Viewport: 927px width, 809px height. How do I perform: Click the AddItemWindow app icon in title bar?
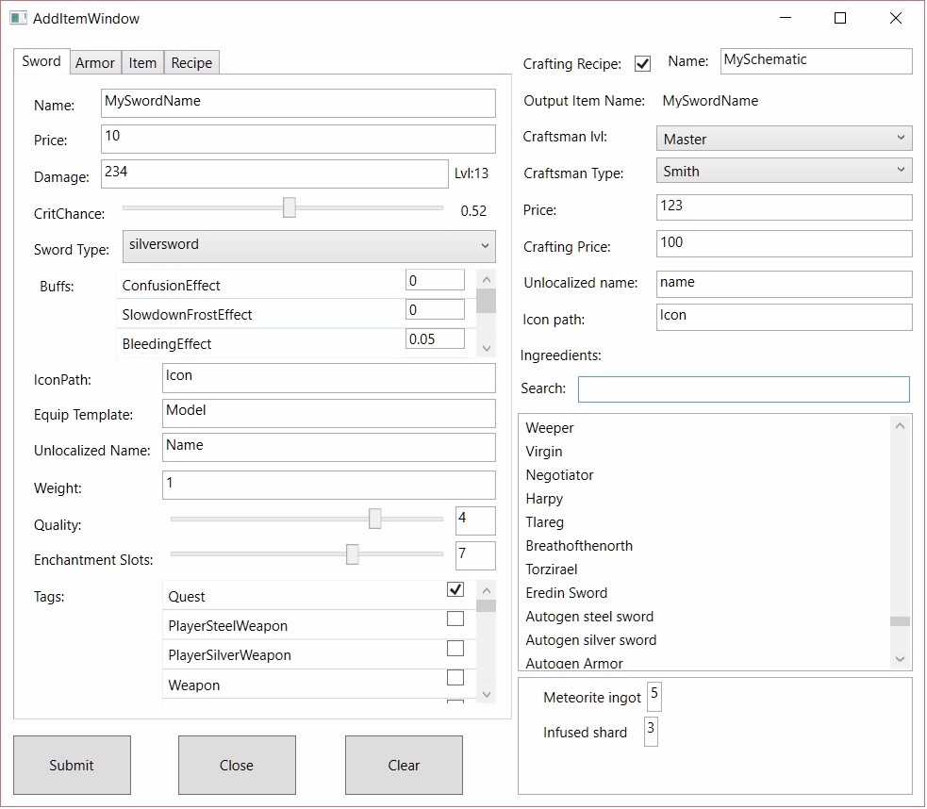pos(18,18)
